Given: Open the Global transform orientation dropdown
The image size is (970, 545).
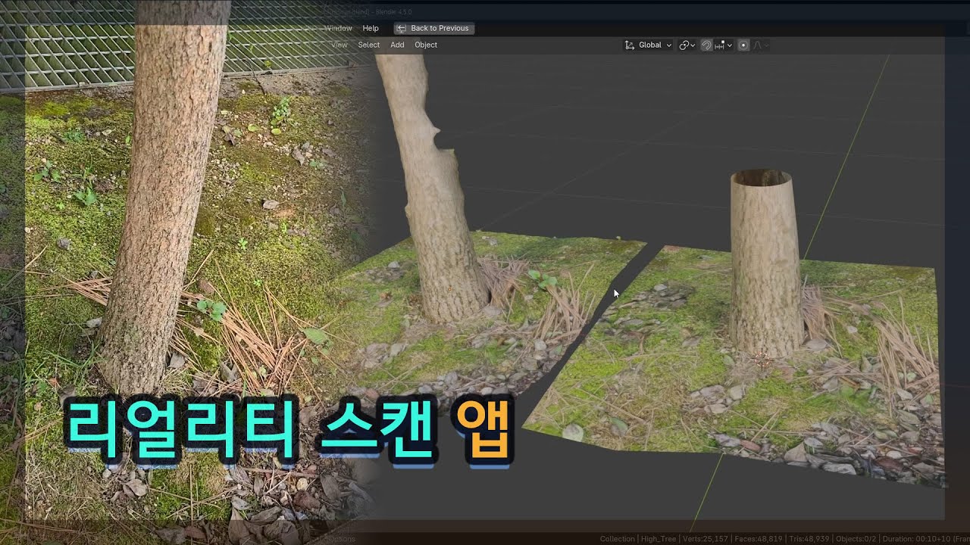Looking at the screenshot, I should (x=648, y=45).
